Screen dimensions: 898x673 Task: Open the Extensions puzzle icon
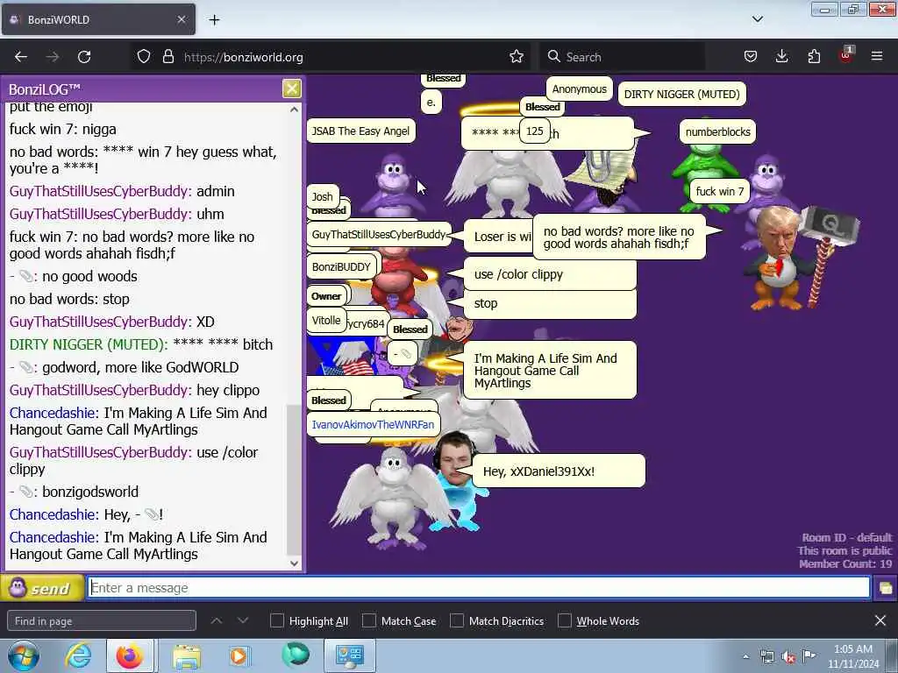[x=814, y=57]
